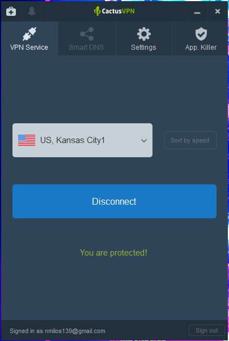
Task: Click the Sort by speed button
Action: tap(190, 140)
